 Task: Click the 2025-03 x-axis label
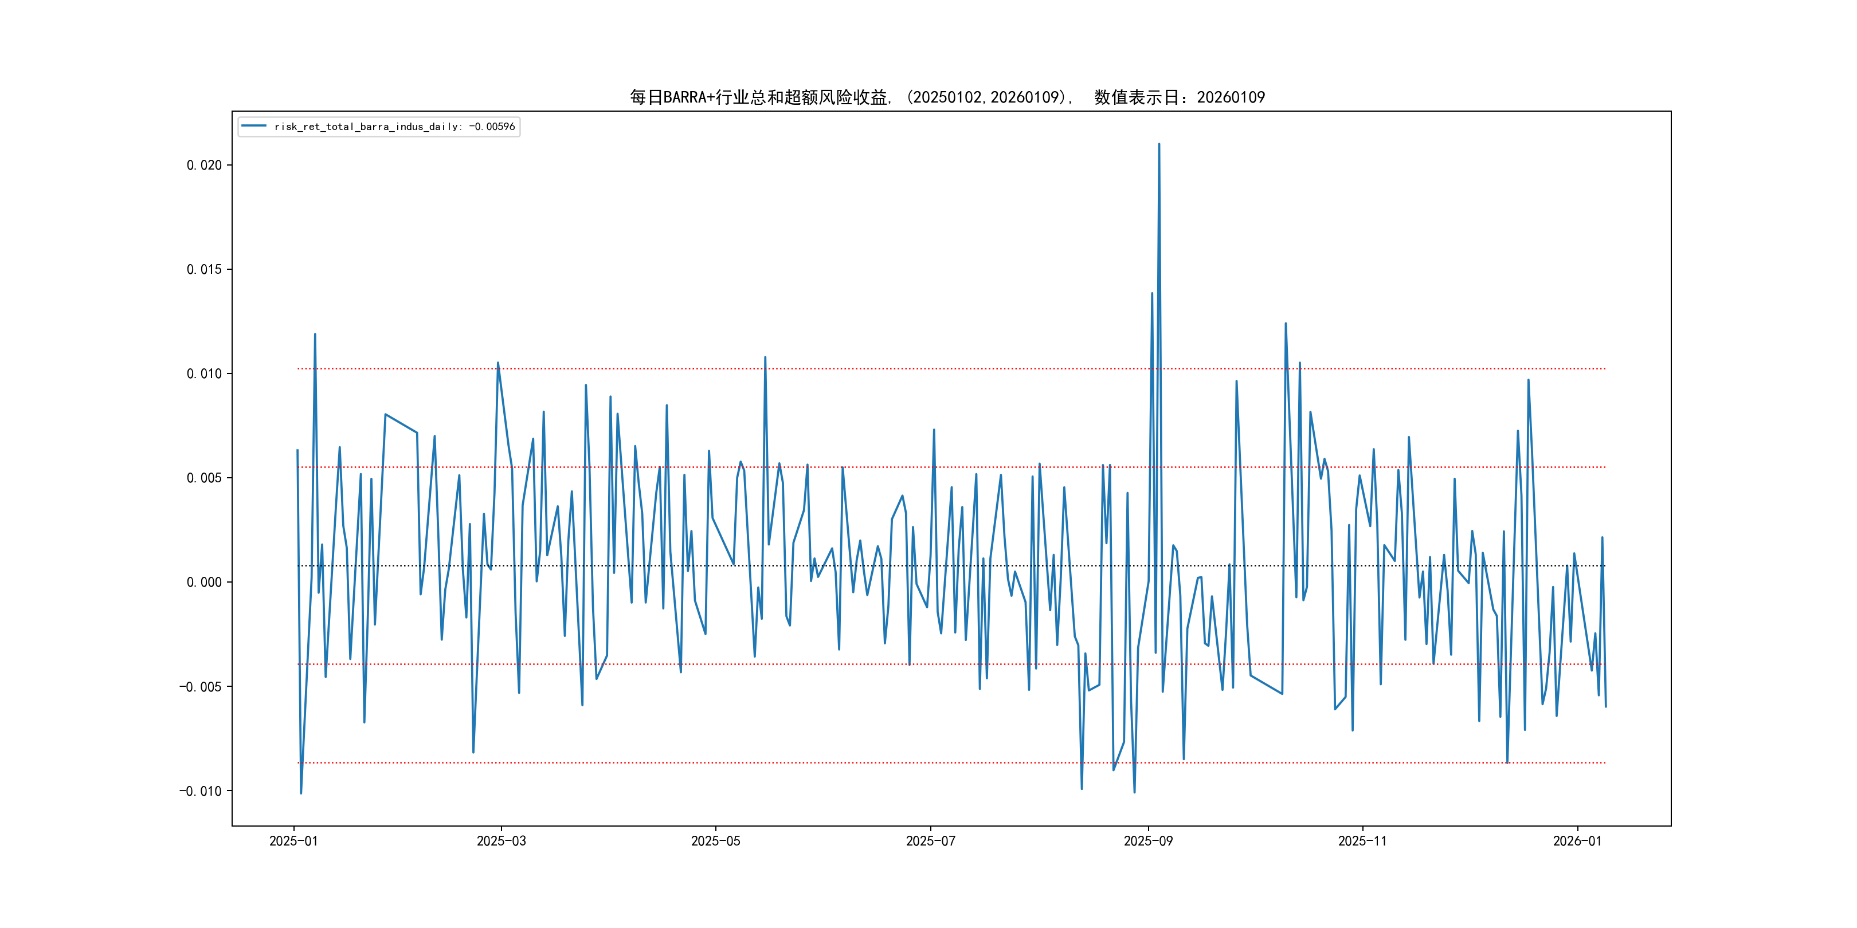pos(501,841)
